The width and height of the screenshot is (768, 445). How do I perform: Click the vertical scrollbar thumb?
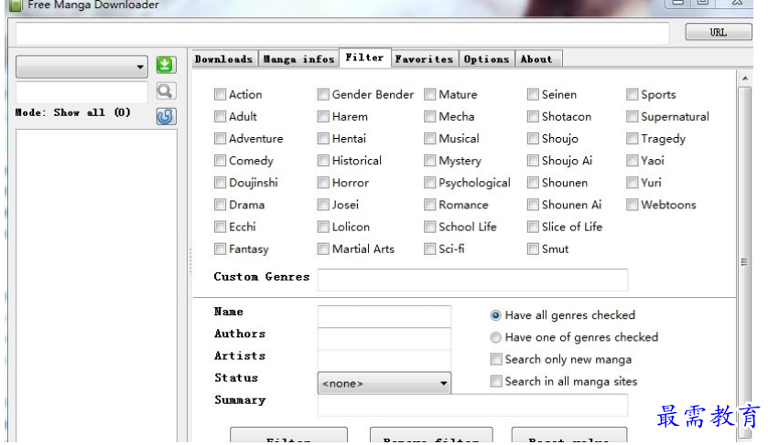744,261
